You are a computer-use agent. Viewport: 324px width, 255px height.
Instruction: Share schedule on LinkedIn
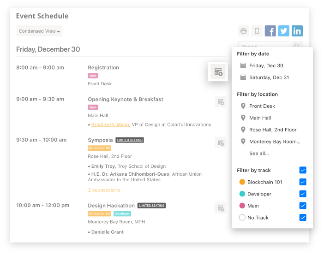297,31
